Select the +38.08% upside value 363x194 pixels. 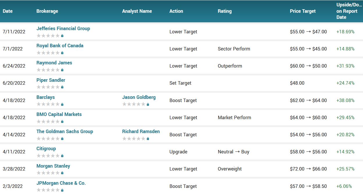click(x=346, y=100)
